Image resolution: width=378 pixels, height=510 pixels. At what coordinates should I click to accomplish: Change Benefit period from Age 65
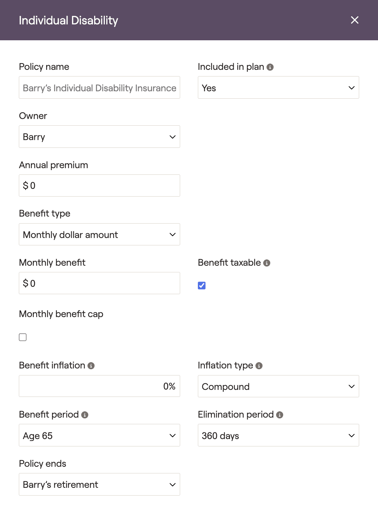pos(99,435)
